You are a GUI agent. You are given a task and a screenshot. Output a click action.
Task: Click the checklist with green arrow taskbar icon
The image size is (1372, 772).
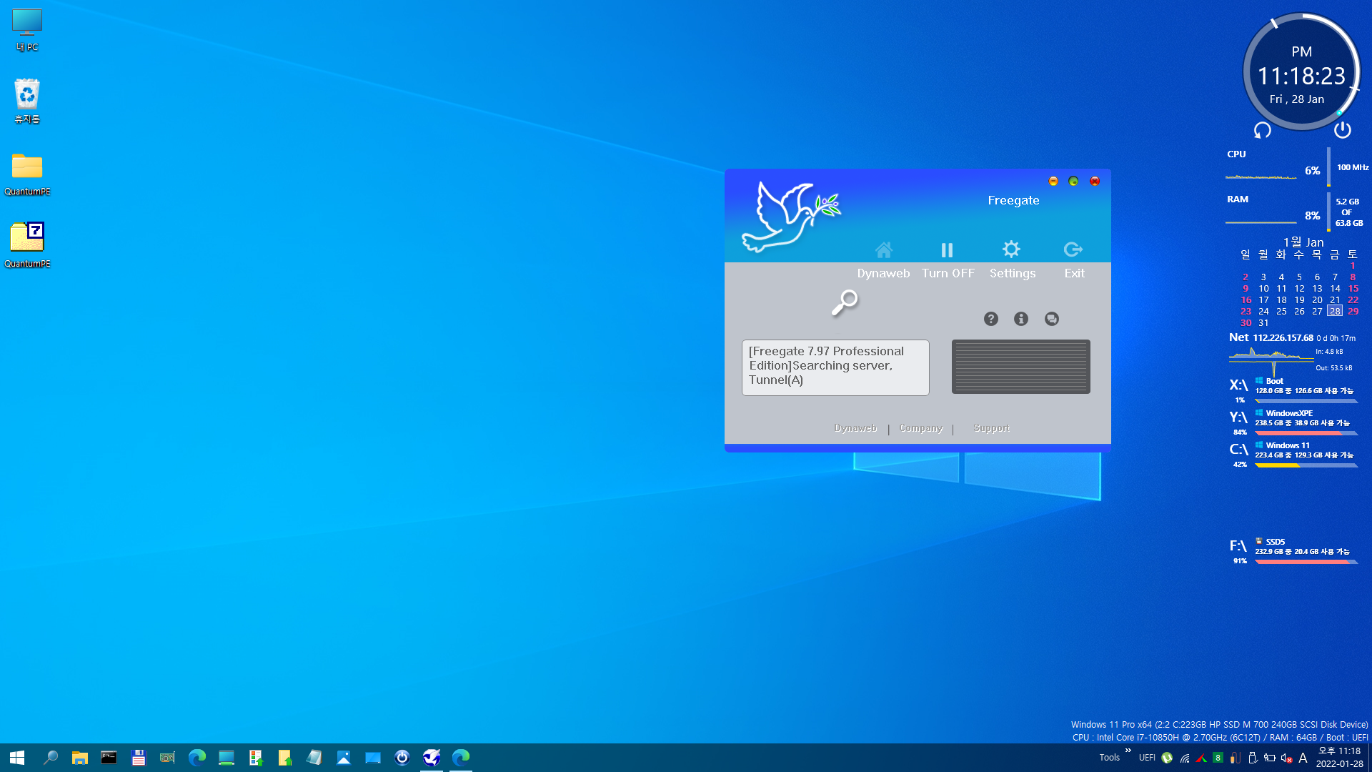(255, 758)
